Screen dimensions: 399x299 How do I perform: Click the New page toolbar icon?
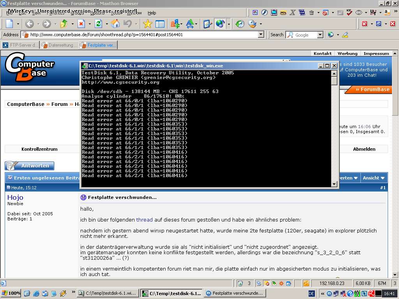pyautogui.click(x=10, y=24)
